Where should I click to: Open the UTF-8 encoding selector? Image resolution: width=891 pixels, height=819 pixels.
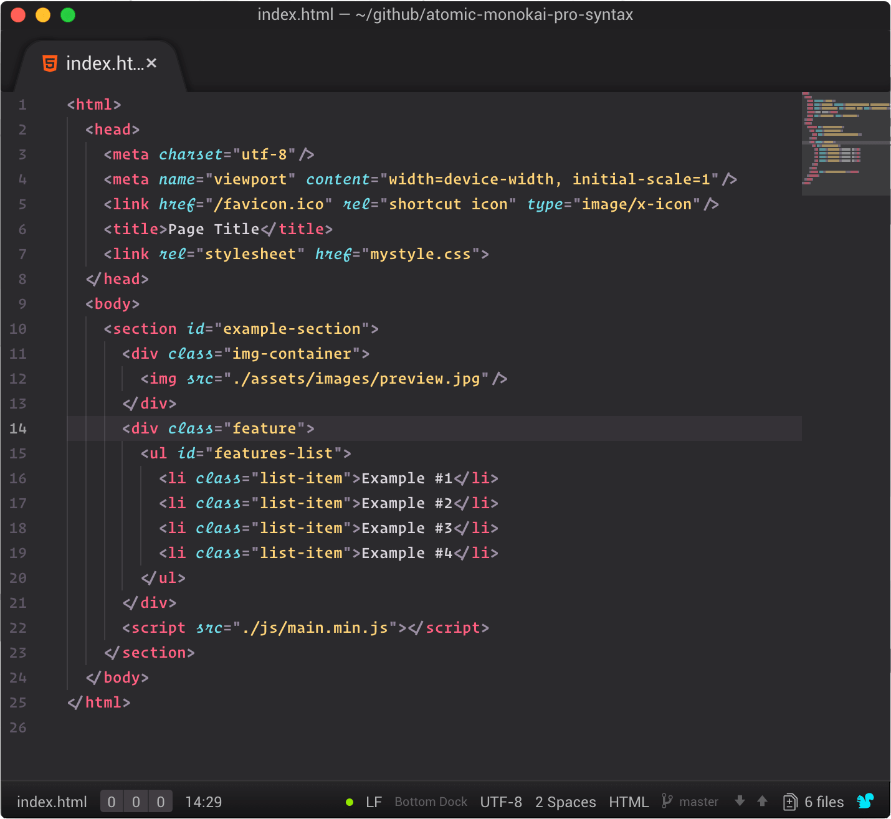tap(501, 802)
